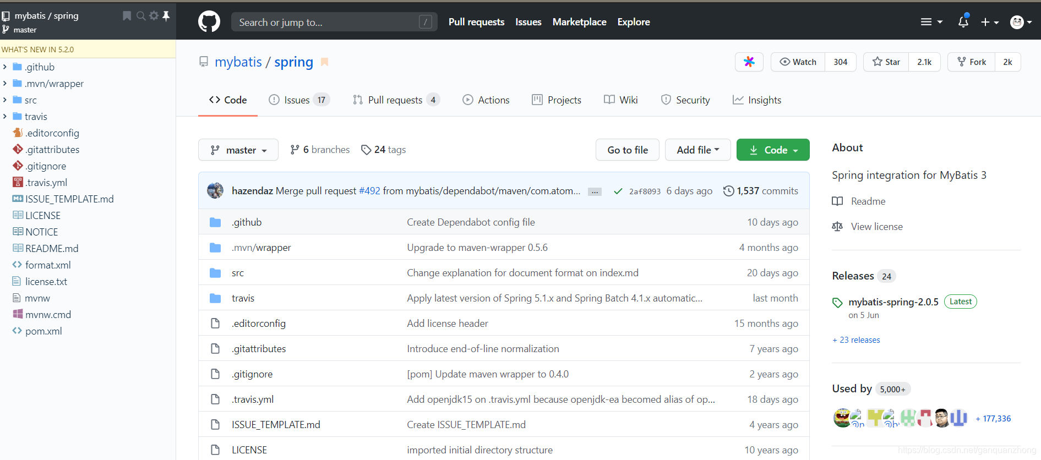
Task: Open user avatar profile menu
Action: coord(1021,22)
